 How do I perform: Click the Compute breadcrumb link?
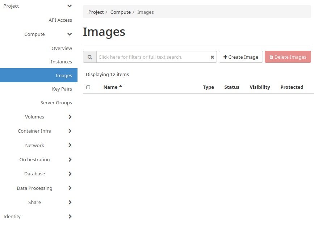(120, 12)
